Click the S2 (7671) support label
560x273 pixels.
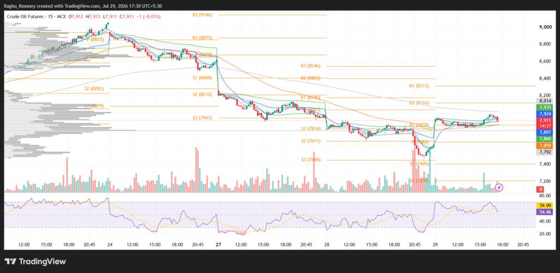pos(311,141)
